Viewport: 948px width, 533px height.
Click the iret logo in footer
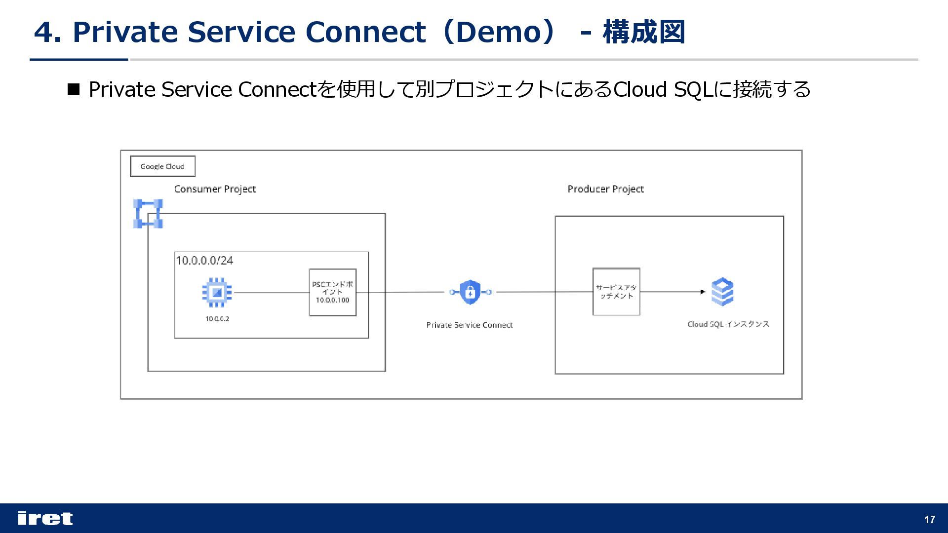tap(45, 518)
